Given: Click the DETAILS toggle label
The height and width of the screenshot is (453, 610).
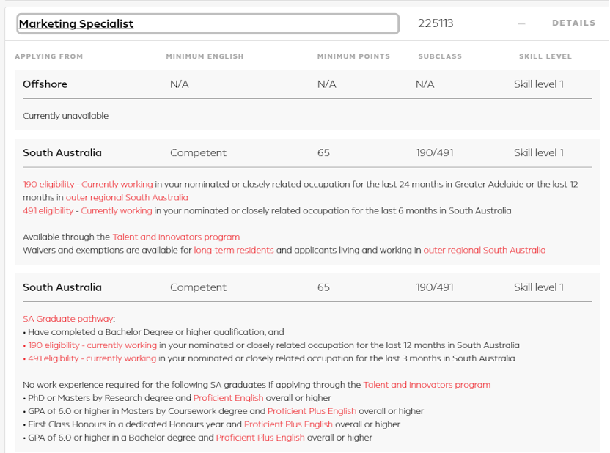Looking at the screenshot, I should [x=573, y=23].
